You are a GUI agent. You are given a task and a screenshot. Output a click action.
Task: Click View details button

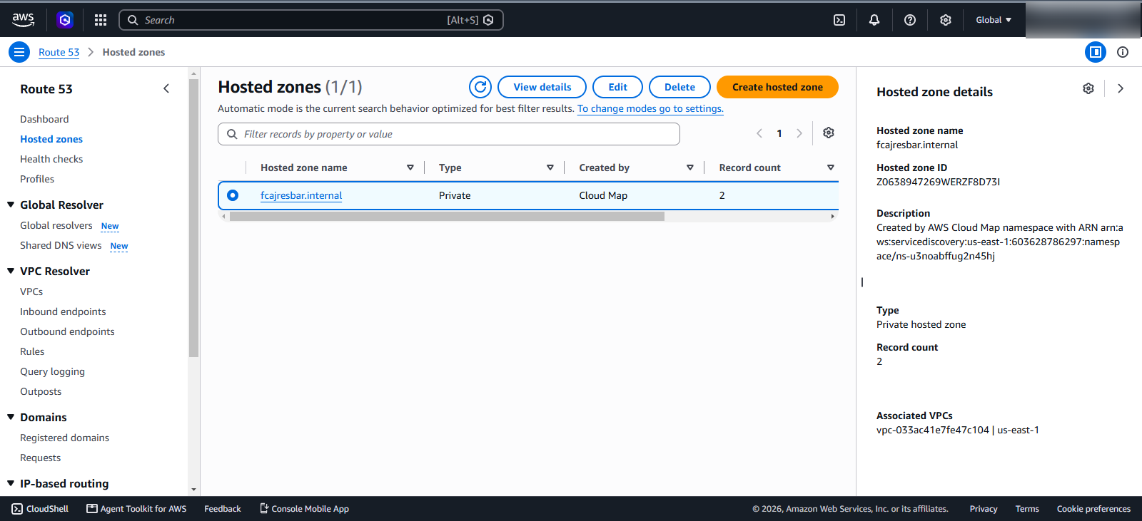point(542,87)
